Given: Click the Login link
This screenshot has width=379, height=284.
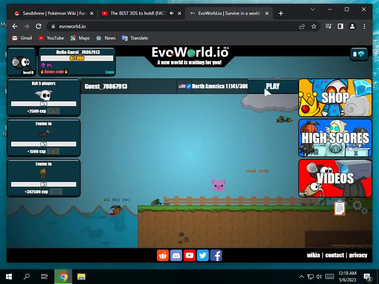Looking at the screenshot, I should 109,72.
